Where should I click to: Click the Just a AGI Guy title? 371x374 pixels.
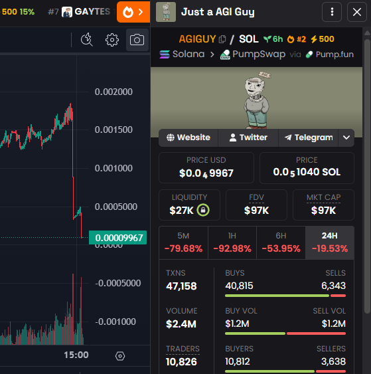pos(218,12)
